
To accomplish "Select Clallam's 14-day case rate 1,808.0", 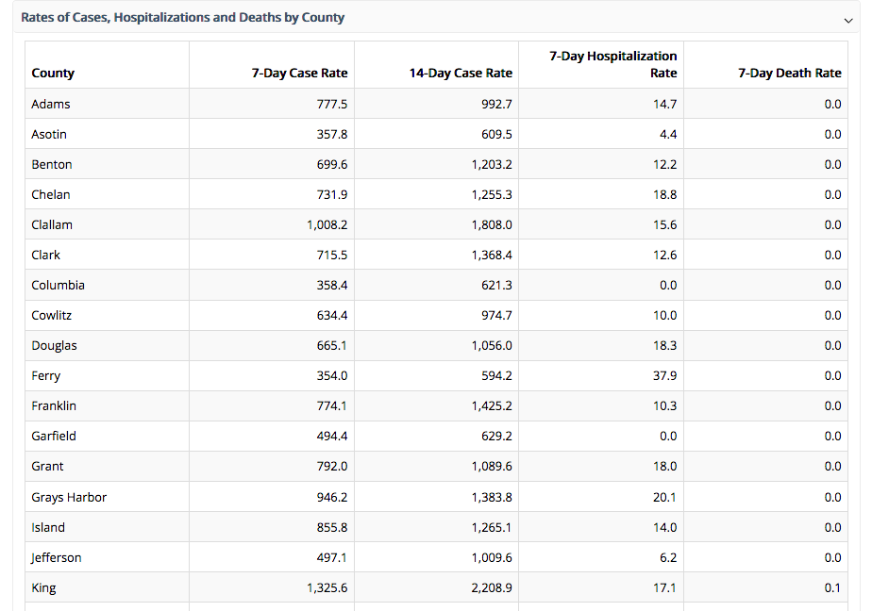I will tap(492, 224).
